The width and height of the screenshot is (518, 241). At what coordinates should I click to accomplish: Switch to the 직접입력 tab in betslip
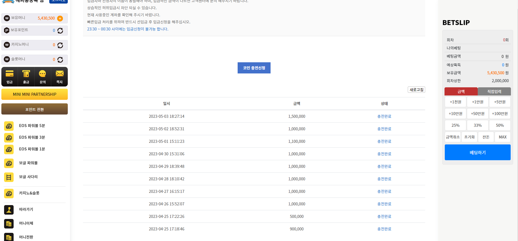tap(494, 91)
